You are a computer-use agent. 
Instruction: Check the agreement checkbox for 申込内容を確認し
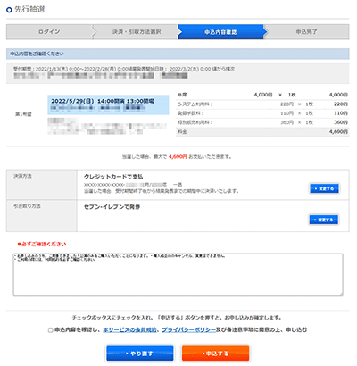[x=51, y=330]
